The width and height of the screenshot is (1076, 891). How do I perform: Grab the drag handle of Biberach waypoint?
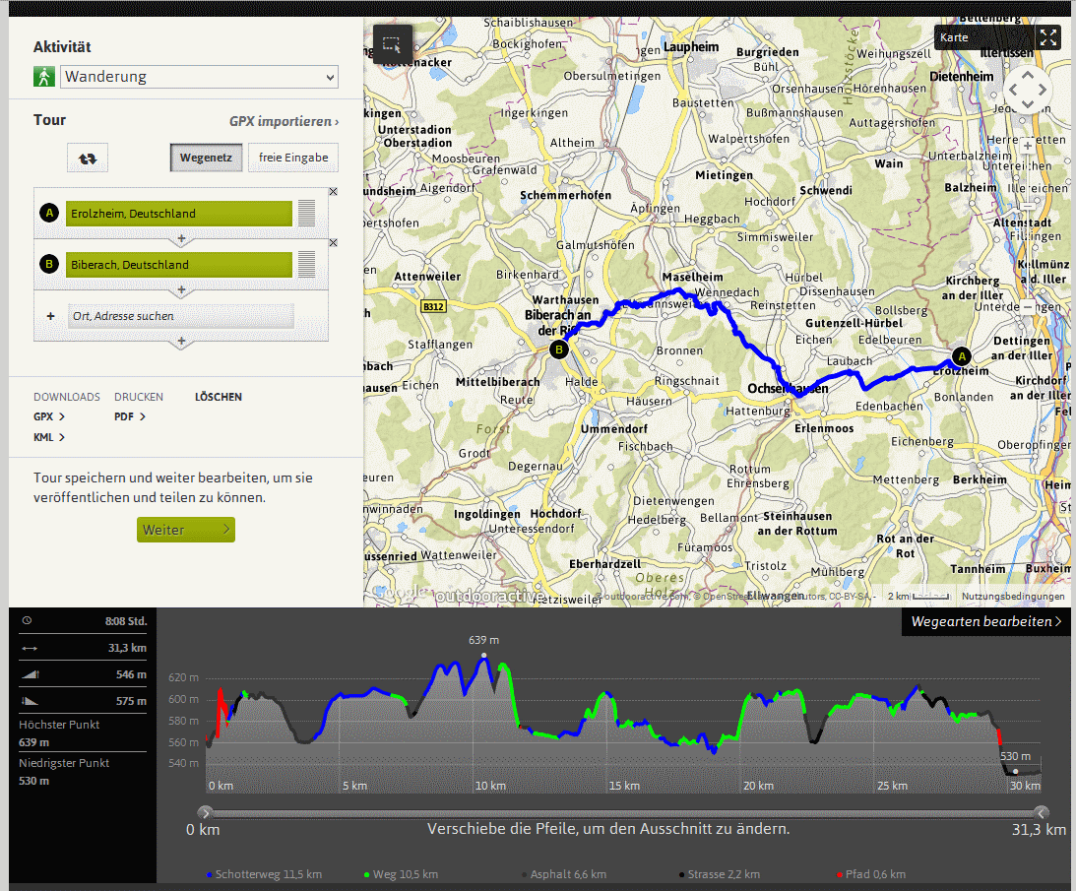point(306,264)
